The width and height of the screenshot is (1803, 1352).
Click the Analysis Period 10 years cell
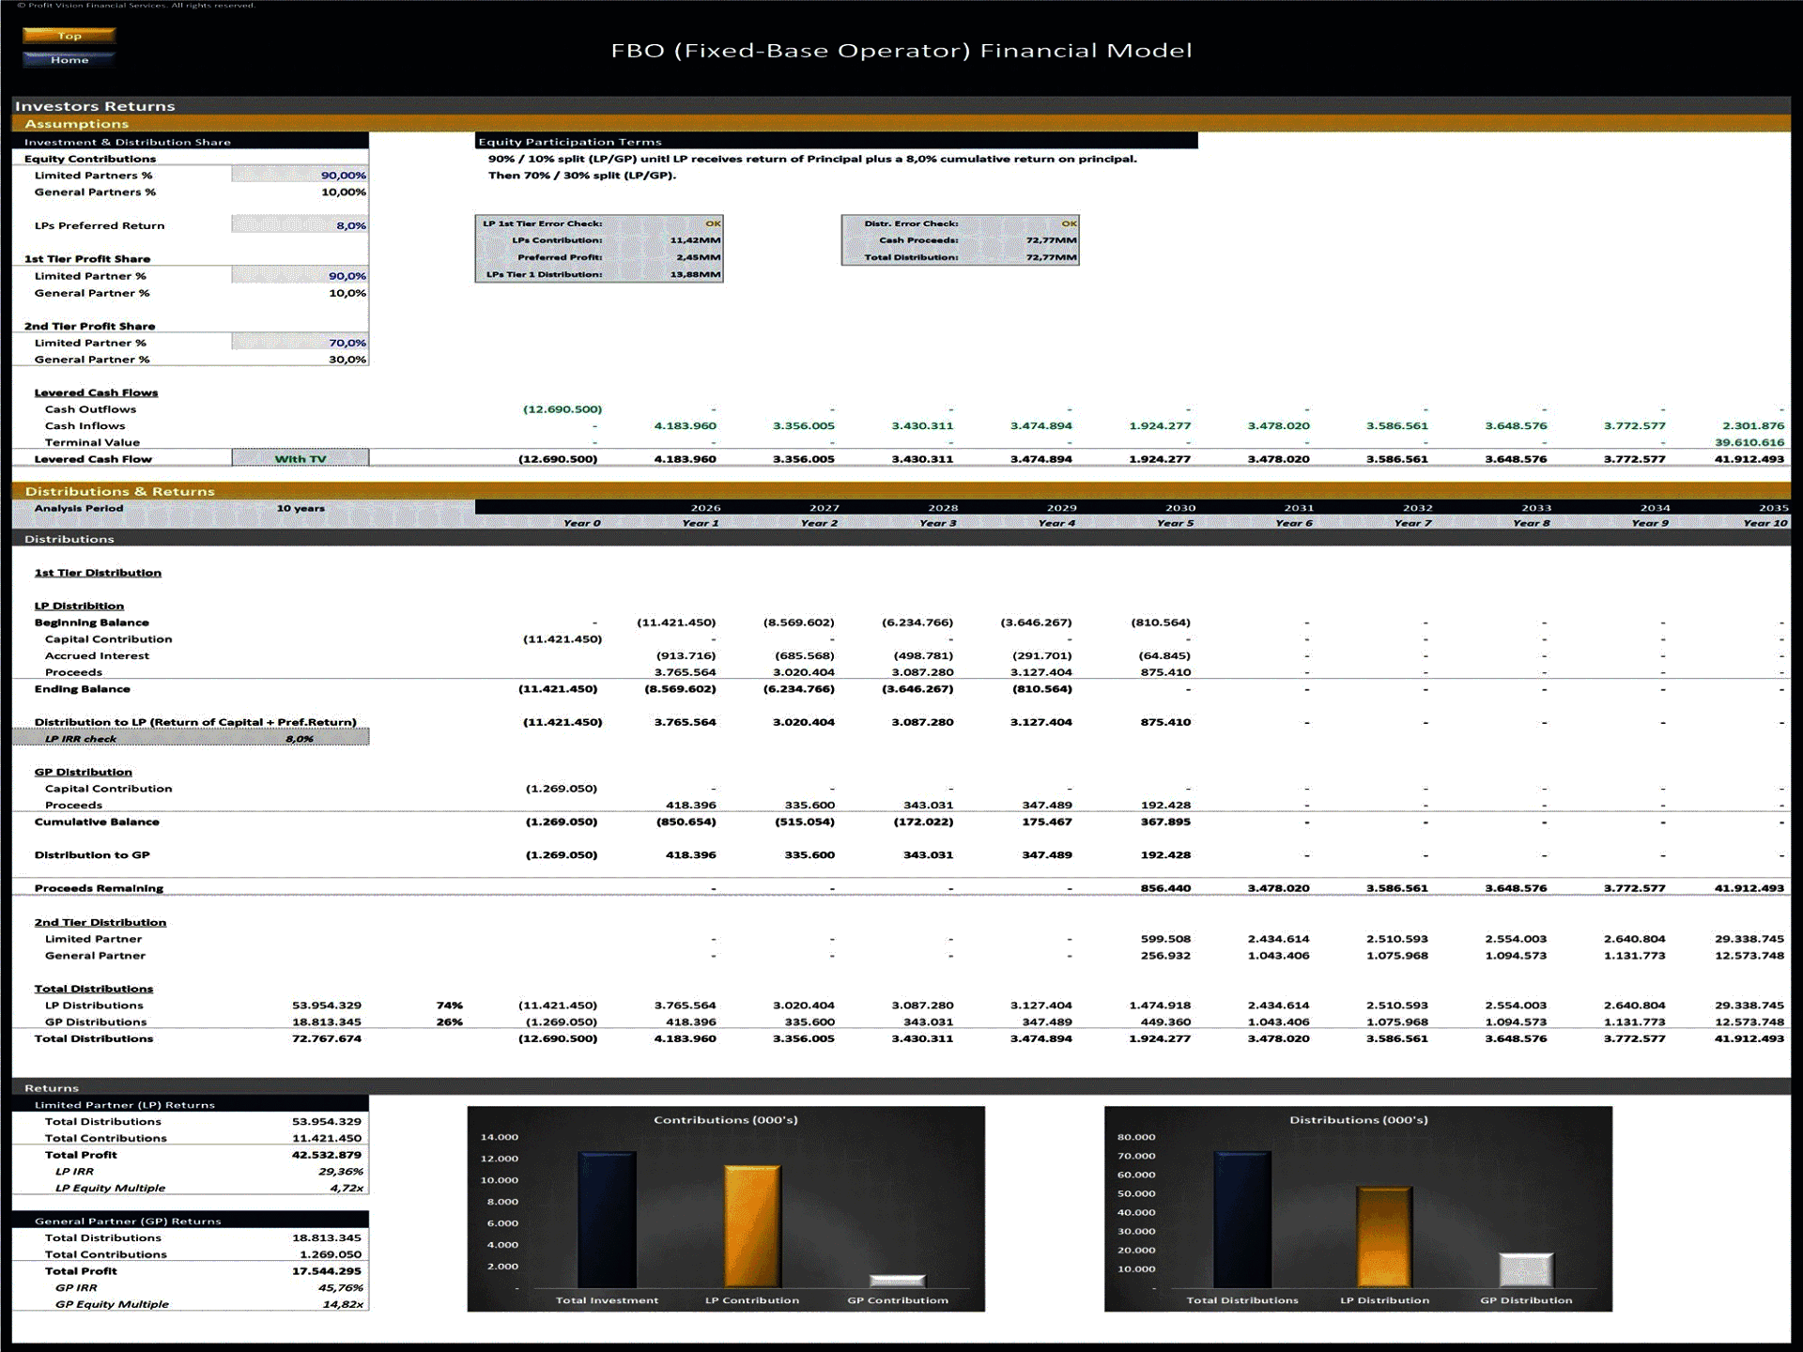pos(300,508)
